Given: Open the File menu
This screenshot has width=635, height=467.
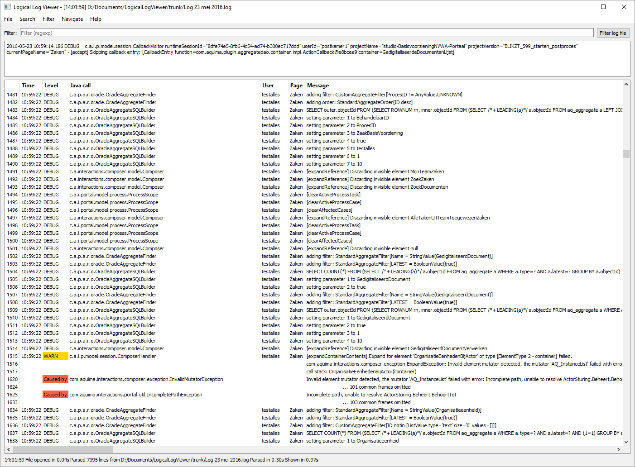Looking at the screenshot, I should (x=8, y=19).
